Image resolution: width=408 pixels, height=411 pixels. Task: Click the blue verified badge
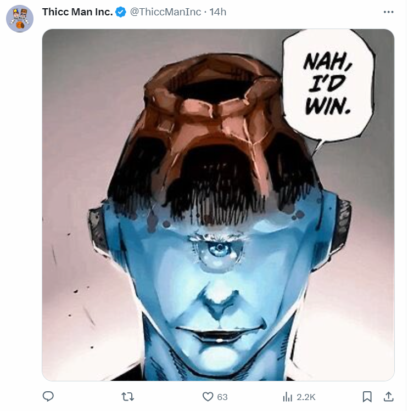coord(121,12)
